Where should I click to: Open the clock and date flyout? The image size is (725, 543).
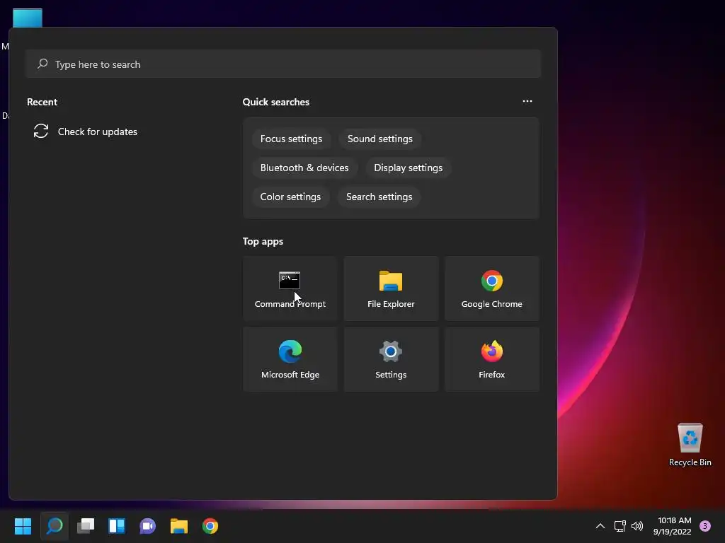coord(673,526)
